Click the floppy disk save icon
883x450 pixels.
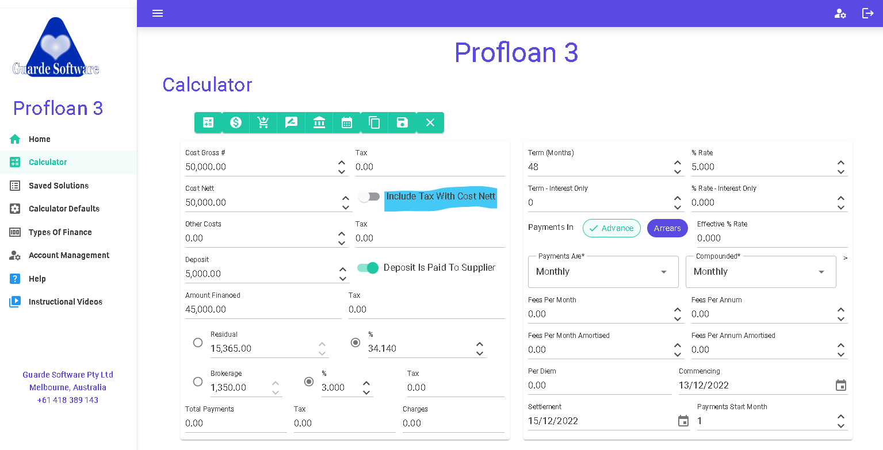coord(402,122)
